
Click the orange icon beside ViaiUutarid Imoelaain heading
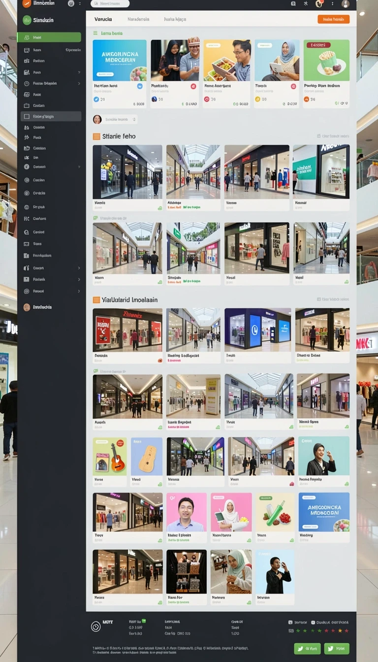[96, 299]
